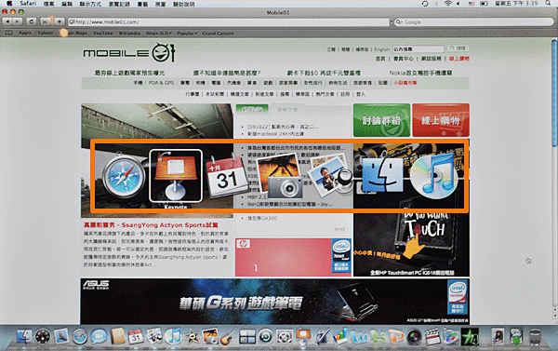Go forward with the Safari forward arrow
Viewport: 558px width, 351px height.
coord(17,21)
